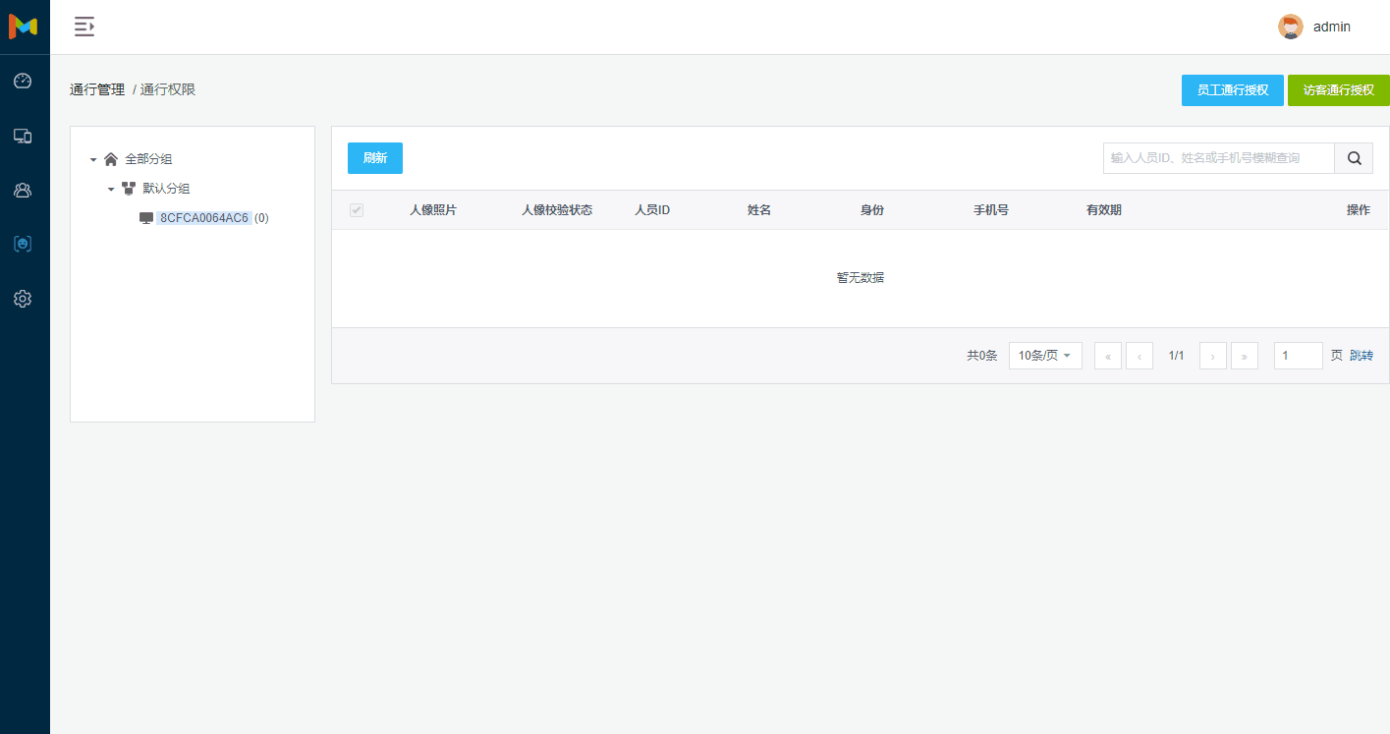Click the magnifier search icon button

click(1354, 158)
